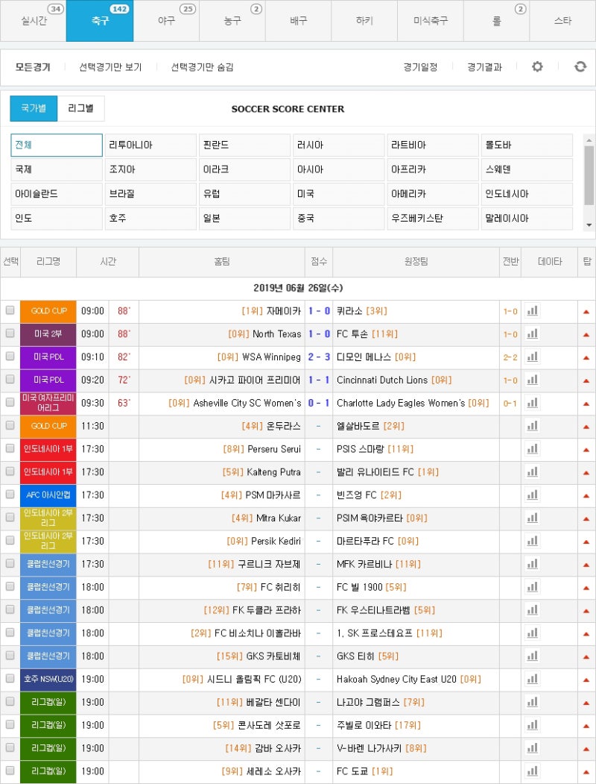Open data chart for FC 취리히 match
This screenshot has height=784, width=596.
pyautogui.click(x=532, y=587)
